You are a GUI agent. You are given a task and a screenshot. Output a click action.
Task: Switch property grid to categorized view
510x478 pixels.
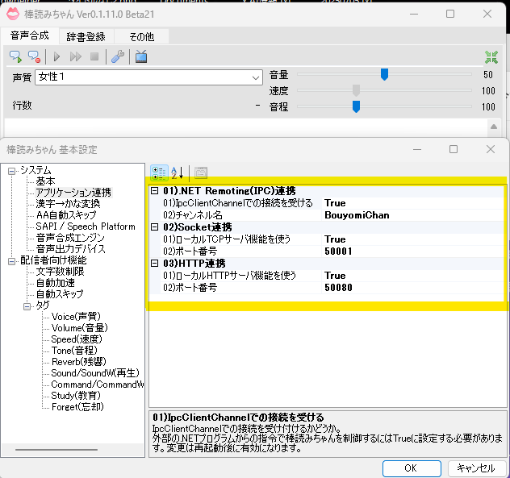click(159, 172)
